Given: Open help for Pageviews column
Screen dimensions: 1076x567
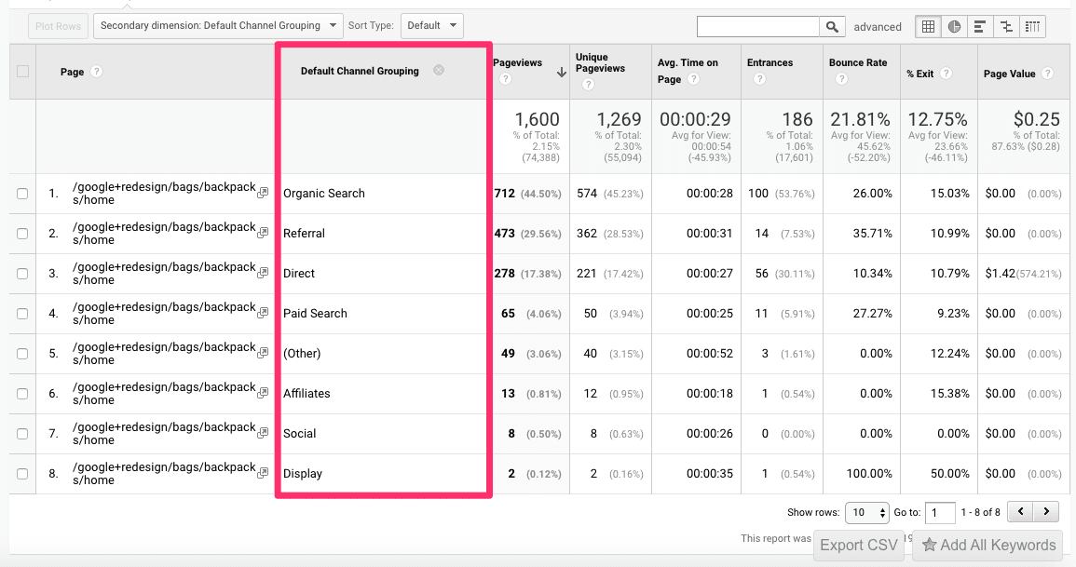Looking at the screenshot, I should 505,79.
